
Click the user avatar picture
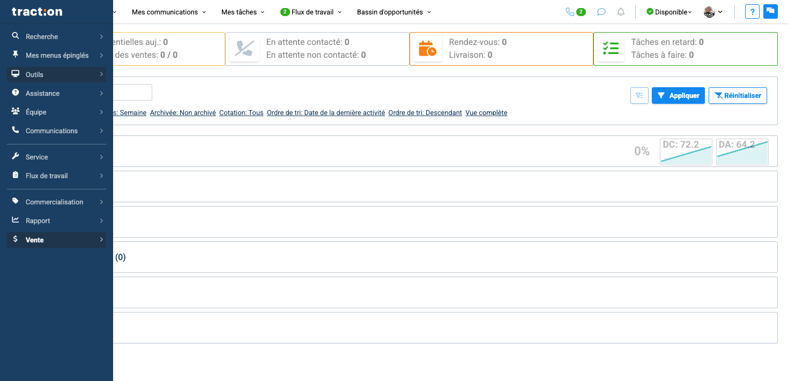tap(710, 12)
